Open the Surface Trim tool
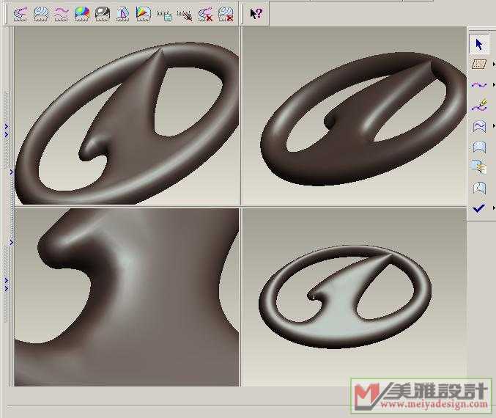This screenshot has width=496, height=418. click(x=479, y=188)
